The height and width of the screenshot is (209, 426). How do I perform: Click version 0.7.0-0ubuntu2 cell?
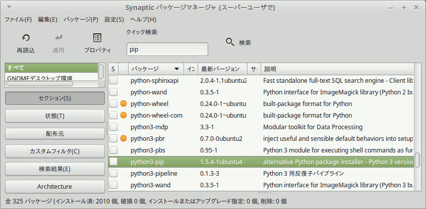click(221, 139)
